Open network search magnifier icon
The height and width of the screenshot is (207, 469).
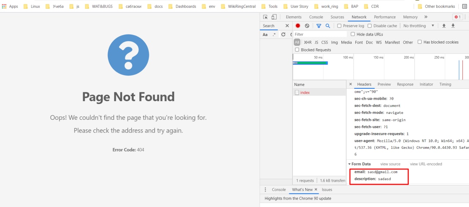328,26
